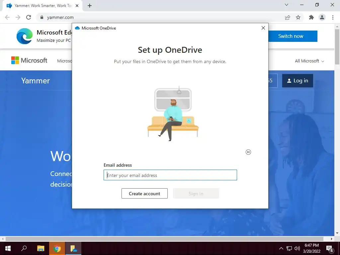The height and width of the screenshot is (255, 340).
Task: Click the network icon in system tray
Action: pos(289,248)
